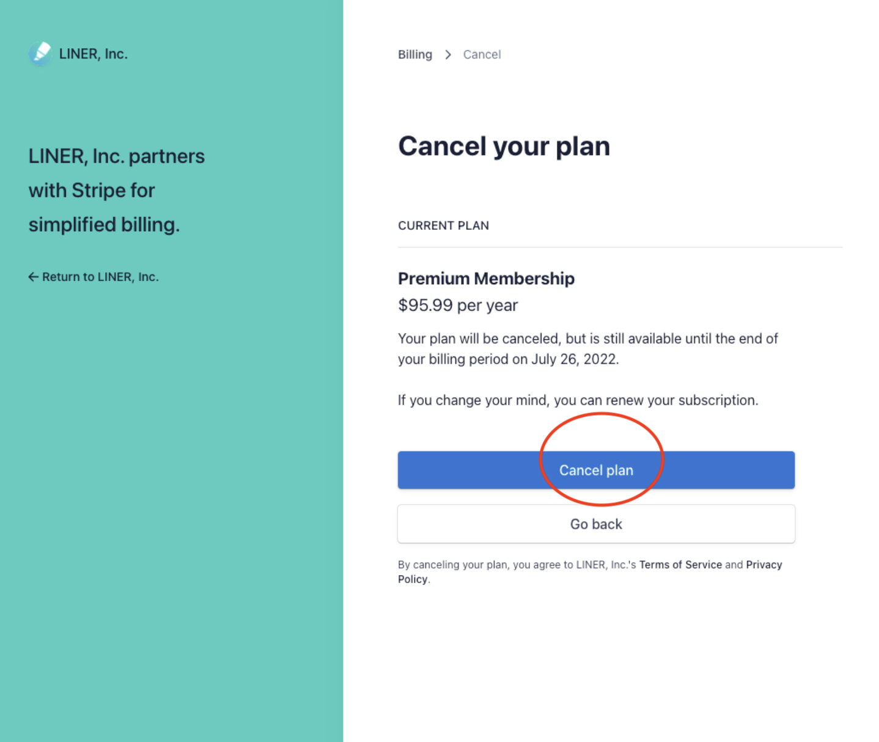Open the Terms of Service link
The image size is (879, 742).
coord(680,565)
